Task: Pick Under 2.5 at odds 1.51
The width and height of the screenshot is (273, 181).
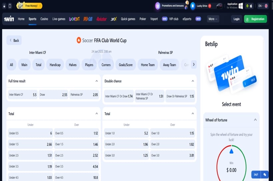Action: point(30,155)
